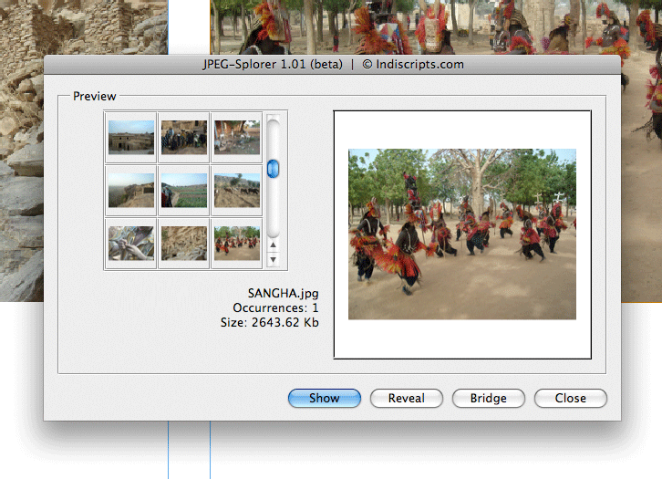Screen dimensions: 662x479
Task: Pick the hands close-up thumbnail
Action: (131, 243)
